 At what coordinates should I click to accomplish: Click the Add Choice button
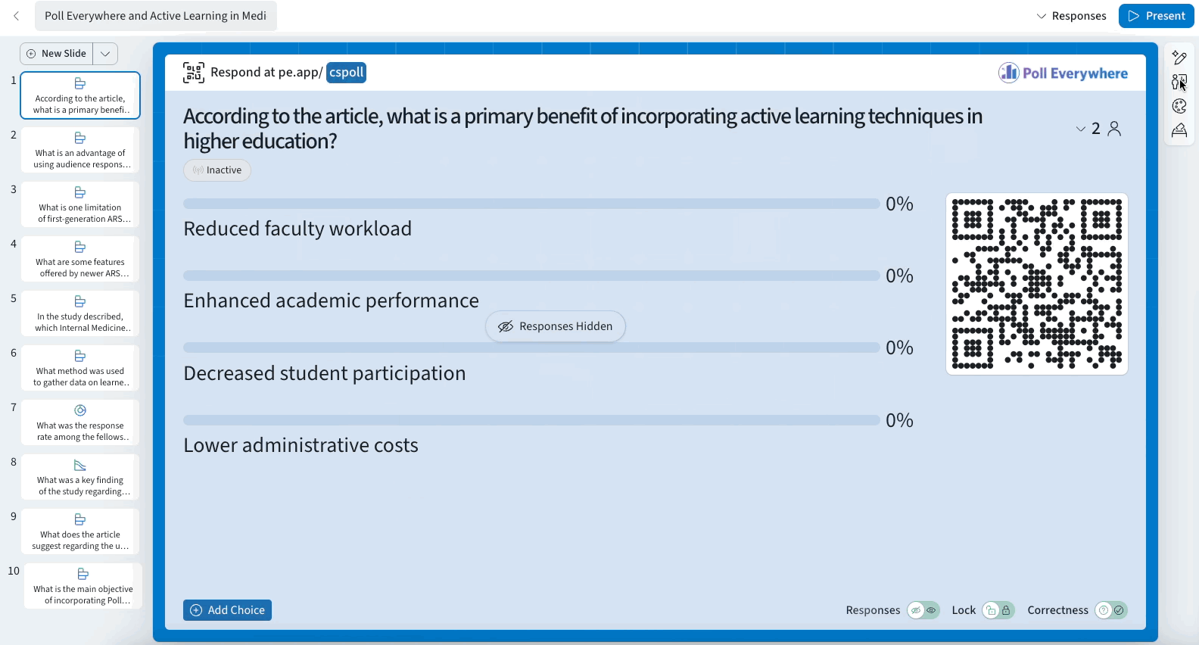point(227,610)
